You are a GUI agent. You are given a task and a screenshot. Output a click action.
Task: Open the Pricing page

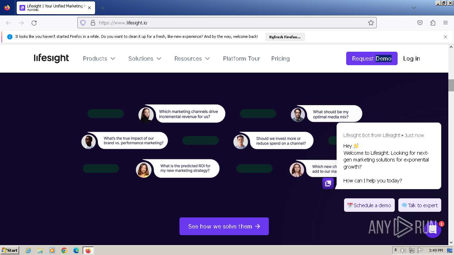[x=281, y=58]
